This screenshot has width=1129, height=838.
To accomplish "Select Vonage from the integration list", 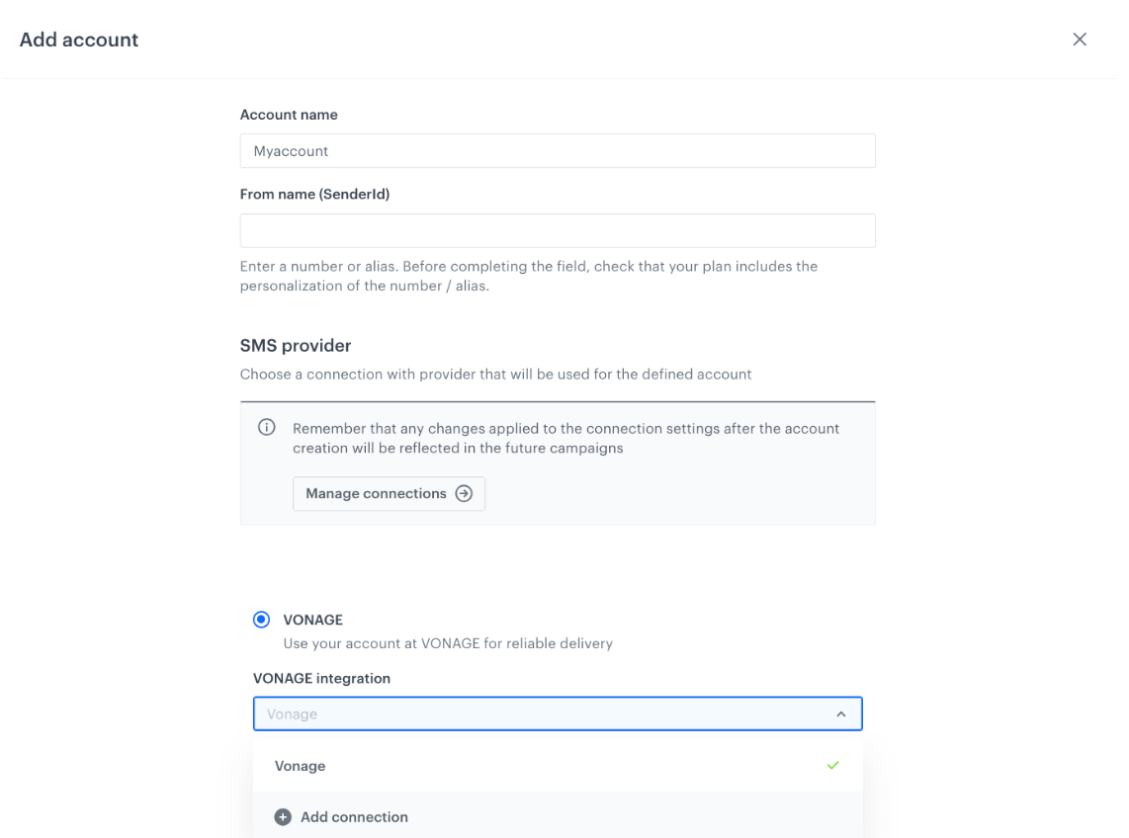I will [x=301, y=766].
